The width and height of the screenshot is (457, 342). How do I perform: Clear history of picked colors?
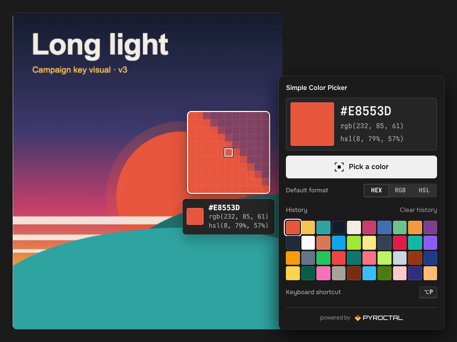418,210
